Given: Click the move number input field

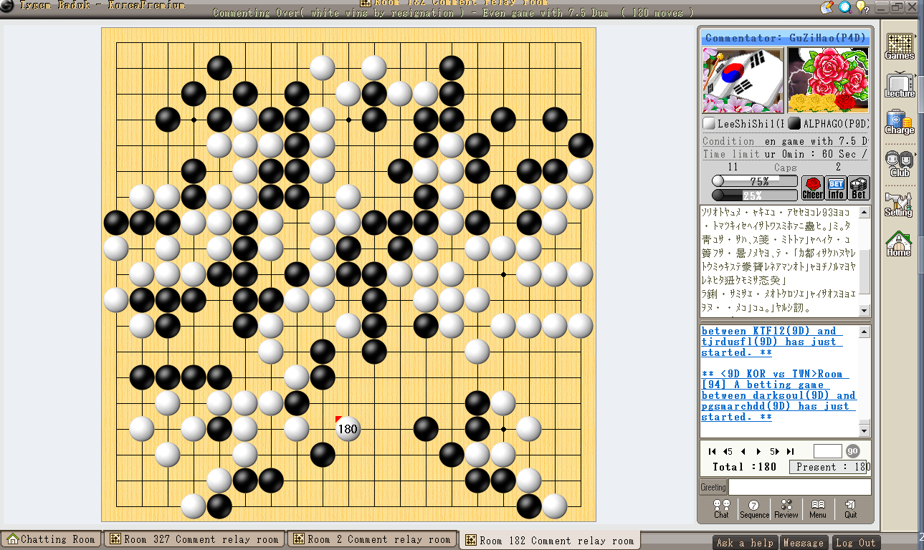Looking at the screenshot, I should [828, 451].
